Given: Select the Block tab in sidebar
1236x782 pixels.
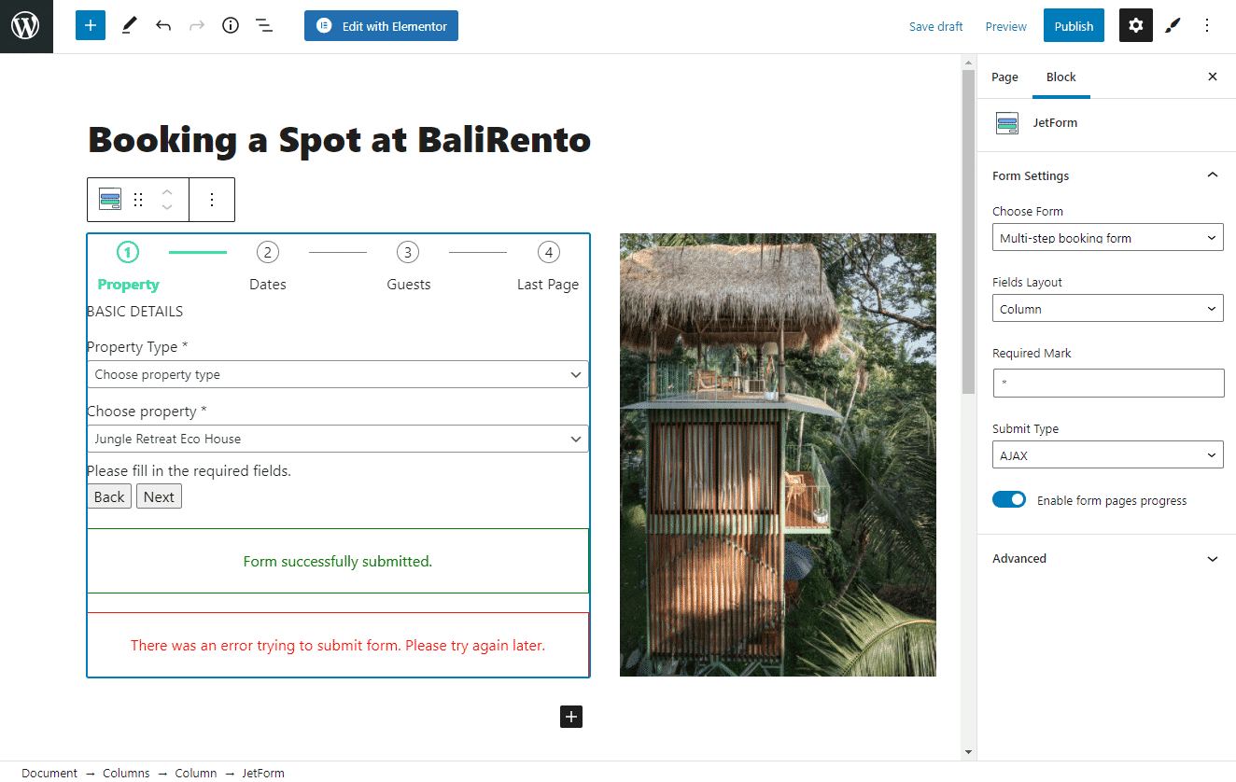Looking at the screenshot, I should tap(1060, 77).
